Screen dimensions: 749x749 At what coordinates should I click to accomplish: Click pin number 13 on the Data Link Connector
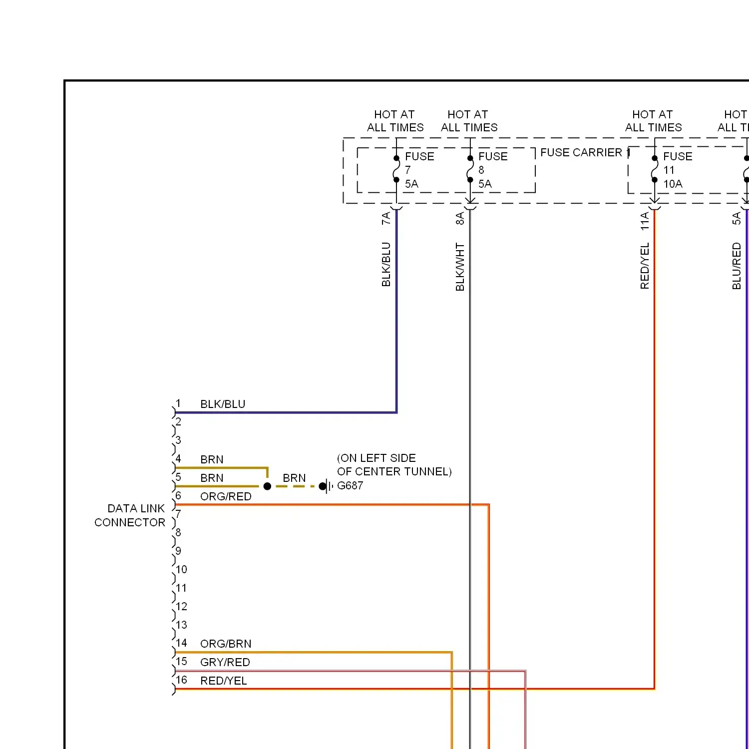pos(181,625)
